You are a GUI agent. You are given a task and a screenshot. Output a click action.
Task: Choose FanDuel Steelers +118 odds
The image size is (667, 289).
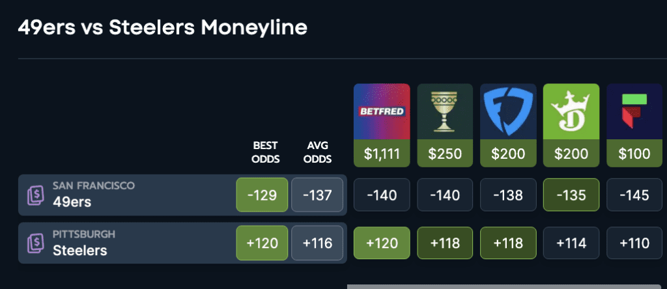pos(508,243)
